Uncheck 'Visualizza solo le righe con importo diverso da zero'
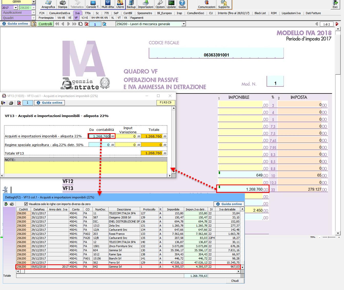The height and width of the screenshot is (290, 344). click(x=26, y=204)
